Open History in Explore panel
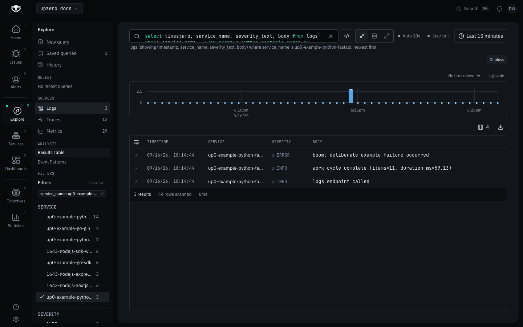523x327 pixels. pos(73,65)
